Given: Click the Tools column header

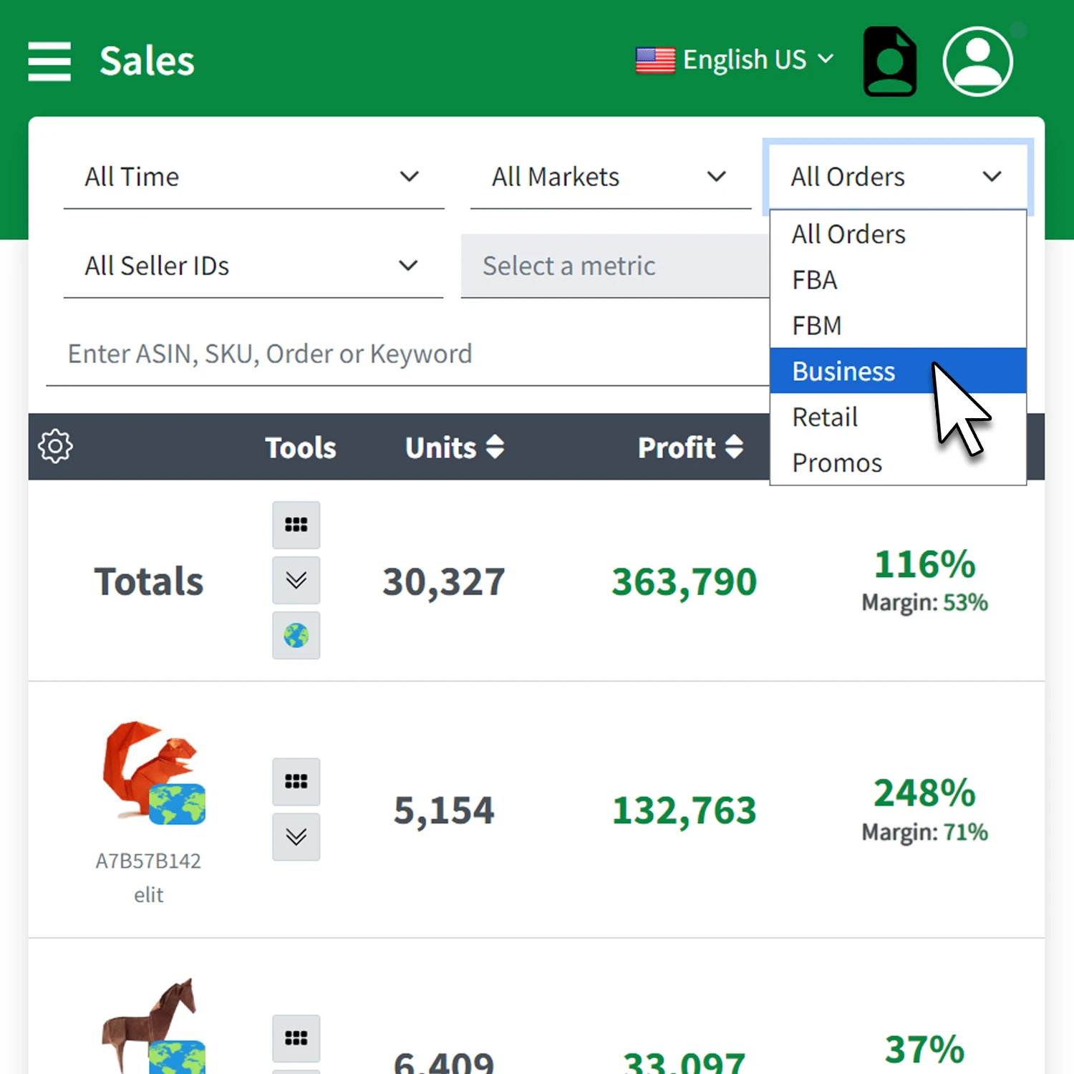Looking at the screenshot, I should tap(301, 447).
